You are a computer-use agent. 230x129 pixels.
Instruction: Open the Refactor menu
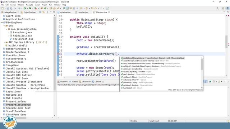[x=21, y=5]
